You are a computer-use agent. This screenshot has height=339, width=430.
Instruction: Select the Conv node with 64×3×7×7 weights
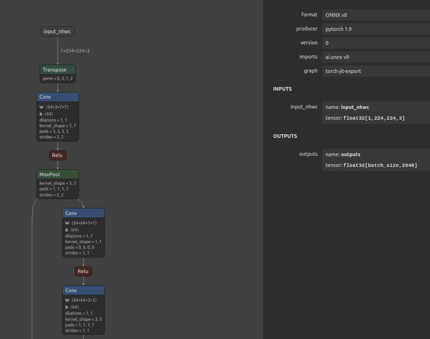pos(58,97)
